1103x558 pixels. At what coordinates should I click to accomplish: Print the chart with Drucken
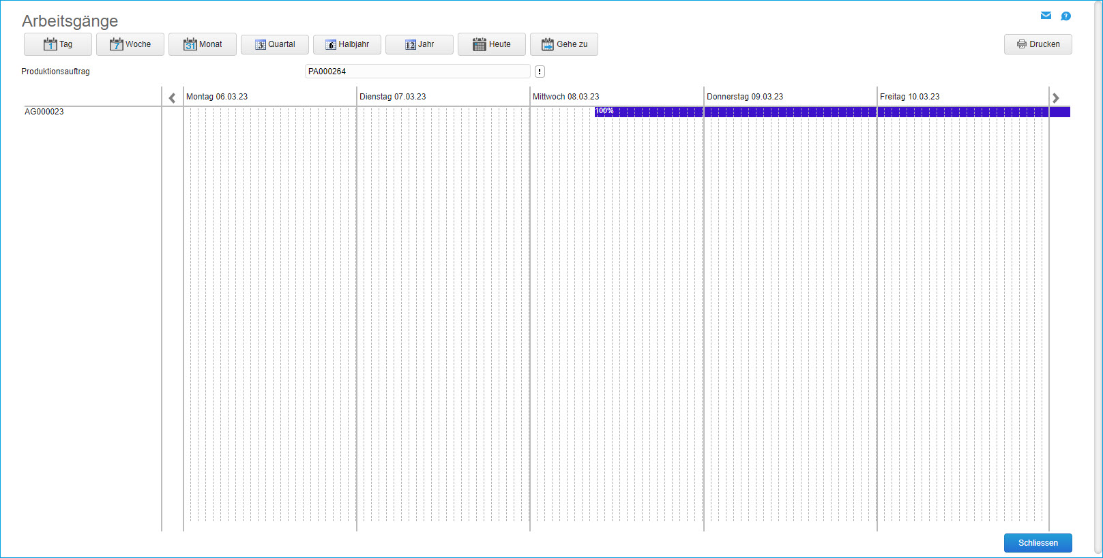click(x=1038, y=44)
